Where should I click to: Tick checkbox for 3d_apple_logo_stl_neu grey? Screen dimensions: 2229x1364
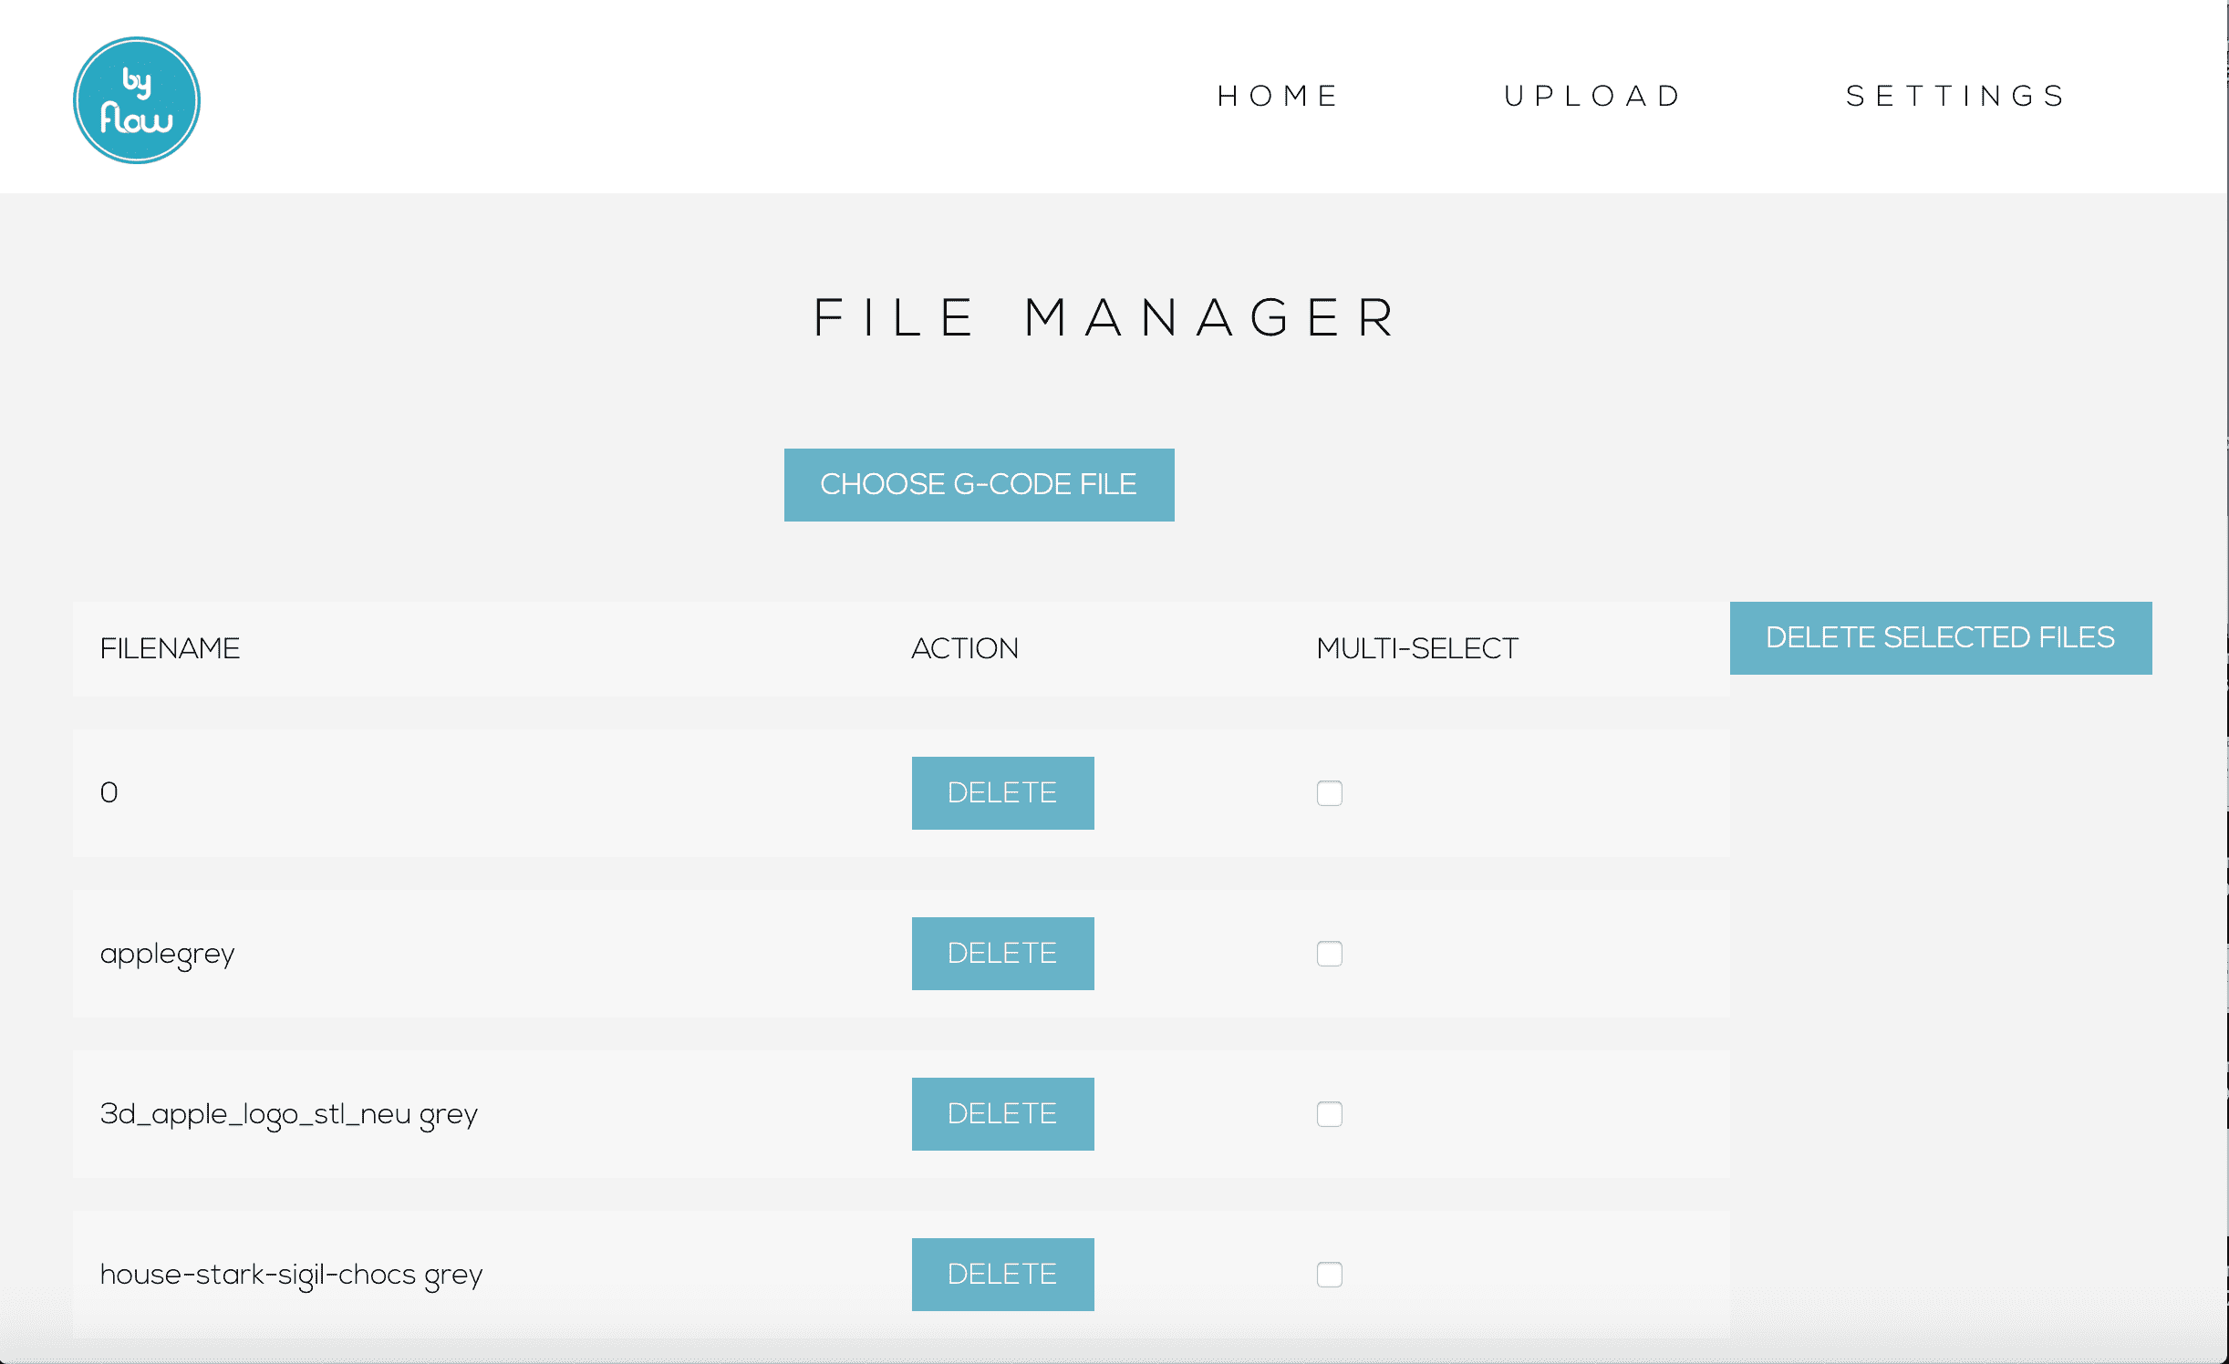(x=1329, y=1114)
